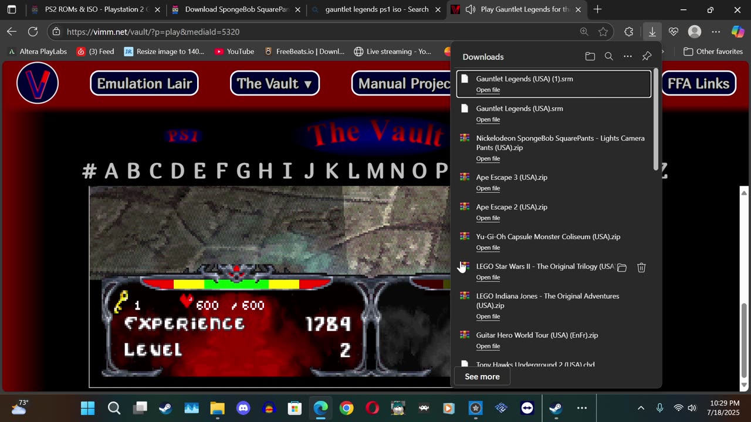751x422 pixels.
Task: Show hidden system tray icons chevron
Action: [x=641, y=408]
